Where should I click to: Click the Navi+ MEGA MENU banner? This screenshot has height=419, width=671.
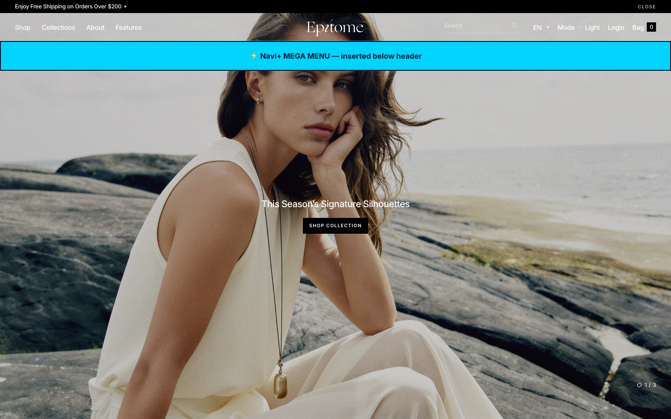(x=335, y=56)
